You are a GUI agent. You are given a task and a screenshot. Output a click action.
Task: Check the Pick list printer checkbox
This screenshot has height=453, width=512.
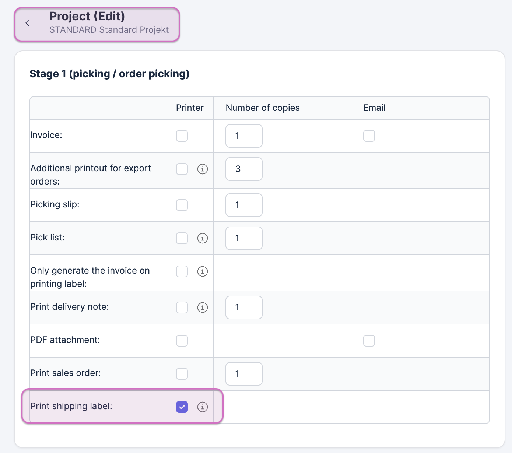point(182,238)
